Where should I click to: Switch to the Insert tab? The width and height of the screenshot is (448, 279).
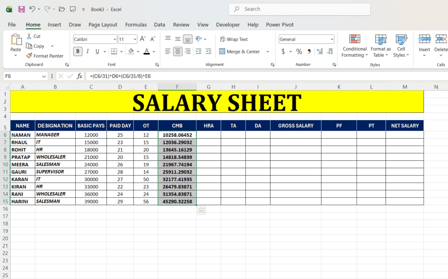point(54,24)
